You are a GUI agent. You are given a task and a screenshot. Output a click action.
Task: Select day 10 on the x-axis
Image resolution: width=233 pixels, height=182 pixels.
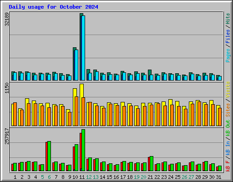point(75,177)
